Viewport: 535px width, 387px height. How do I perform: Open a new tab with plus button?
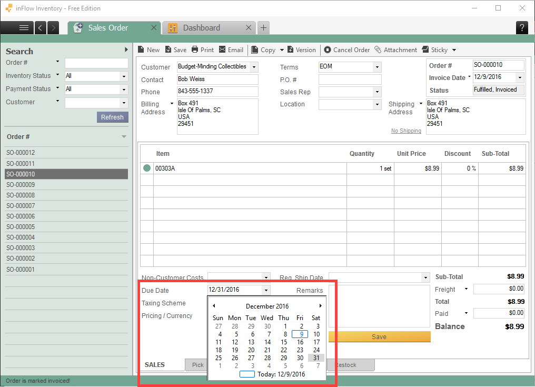click(264, 28)
